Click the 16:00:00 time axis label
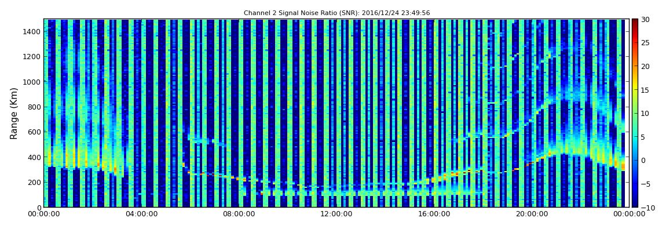 click(x=434, y=214)
